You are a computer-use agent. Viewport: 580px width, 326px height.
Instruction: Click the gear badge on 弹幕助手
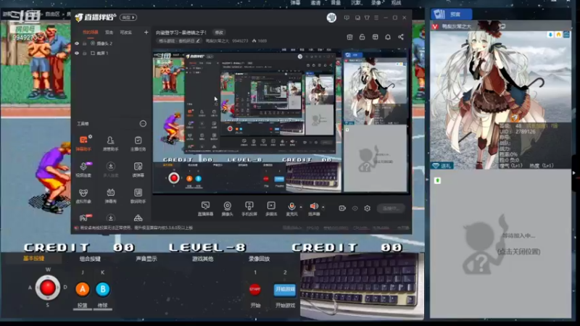90,137
